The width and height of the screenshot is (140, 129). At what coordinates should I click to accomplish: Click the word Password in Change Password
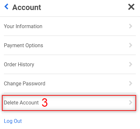coord(34,83)
